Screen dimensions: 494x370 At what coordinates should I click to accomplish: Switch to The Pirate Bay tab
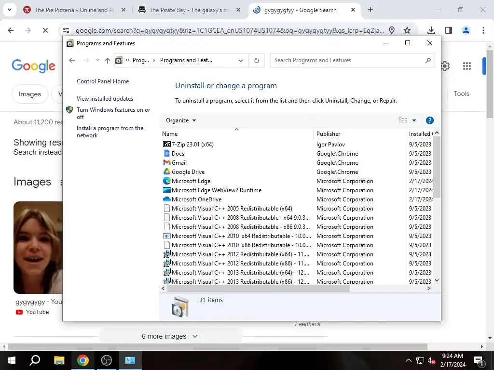point(190,10)
